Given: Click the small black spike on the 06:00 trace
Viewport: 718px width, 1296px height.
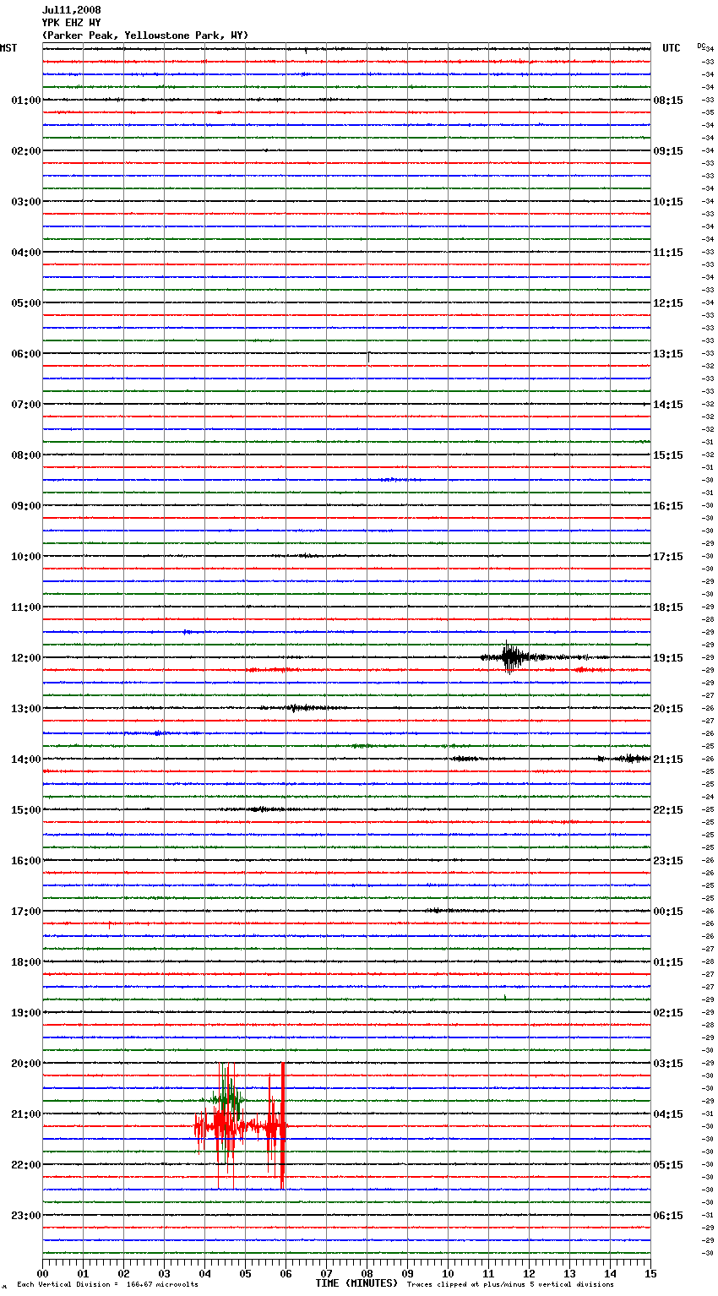Looking at the screenshot, I should pyautogui.click(x=368, y=357).
